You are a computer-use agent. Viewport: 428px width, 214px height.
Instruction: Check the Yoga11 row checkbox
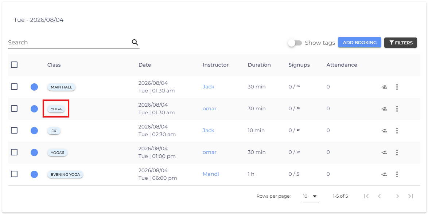[x=14, y=152]
